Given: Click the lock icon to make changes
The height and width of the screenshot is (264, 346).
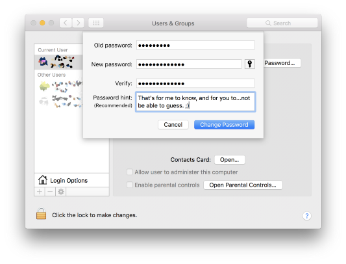Looking at the screenshot, I should 42,213.
